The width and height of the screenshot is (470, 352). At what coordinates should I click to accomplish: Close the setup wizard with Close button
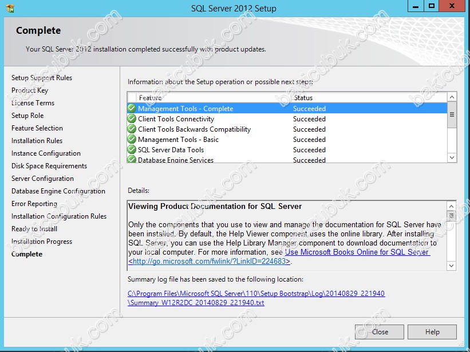pyautogui.click(x=380, y=332)
